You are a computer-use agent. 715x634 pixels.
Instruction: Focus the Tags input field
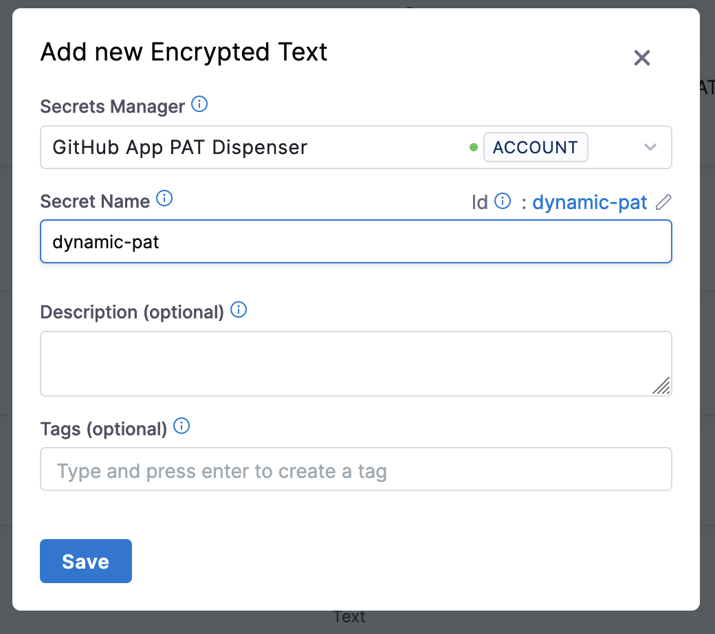(355, 471)
